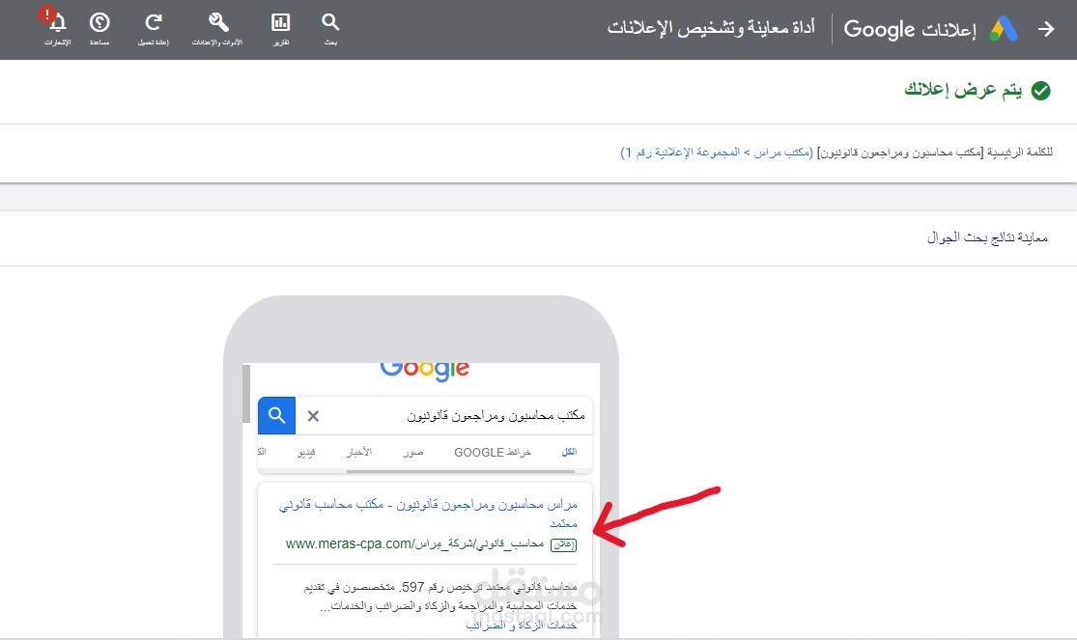
Task: Clear the preview search with the X icon
Action: [313, 415]
